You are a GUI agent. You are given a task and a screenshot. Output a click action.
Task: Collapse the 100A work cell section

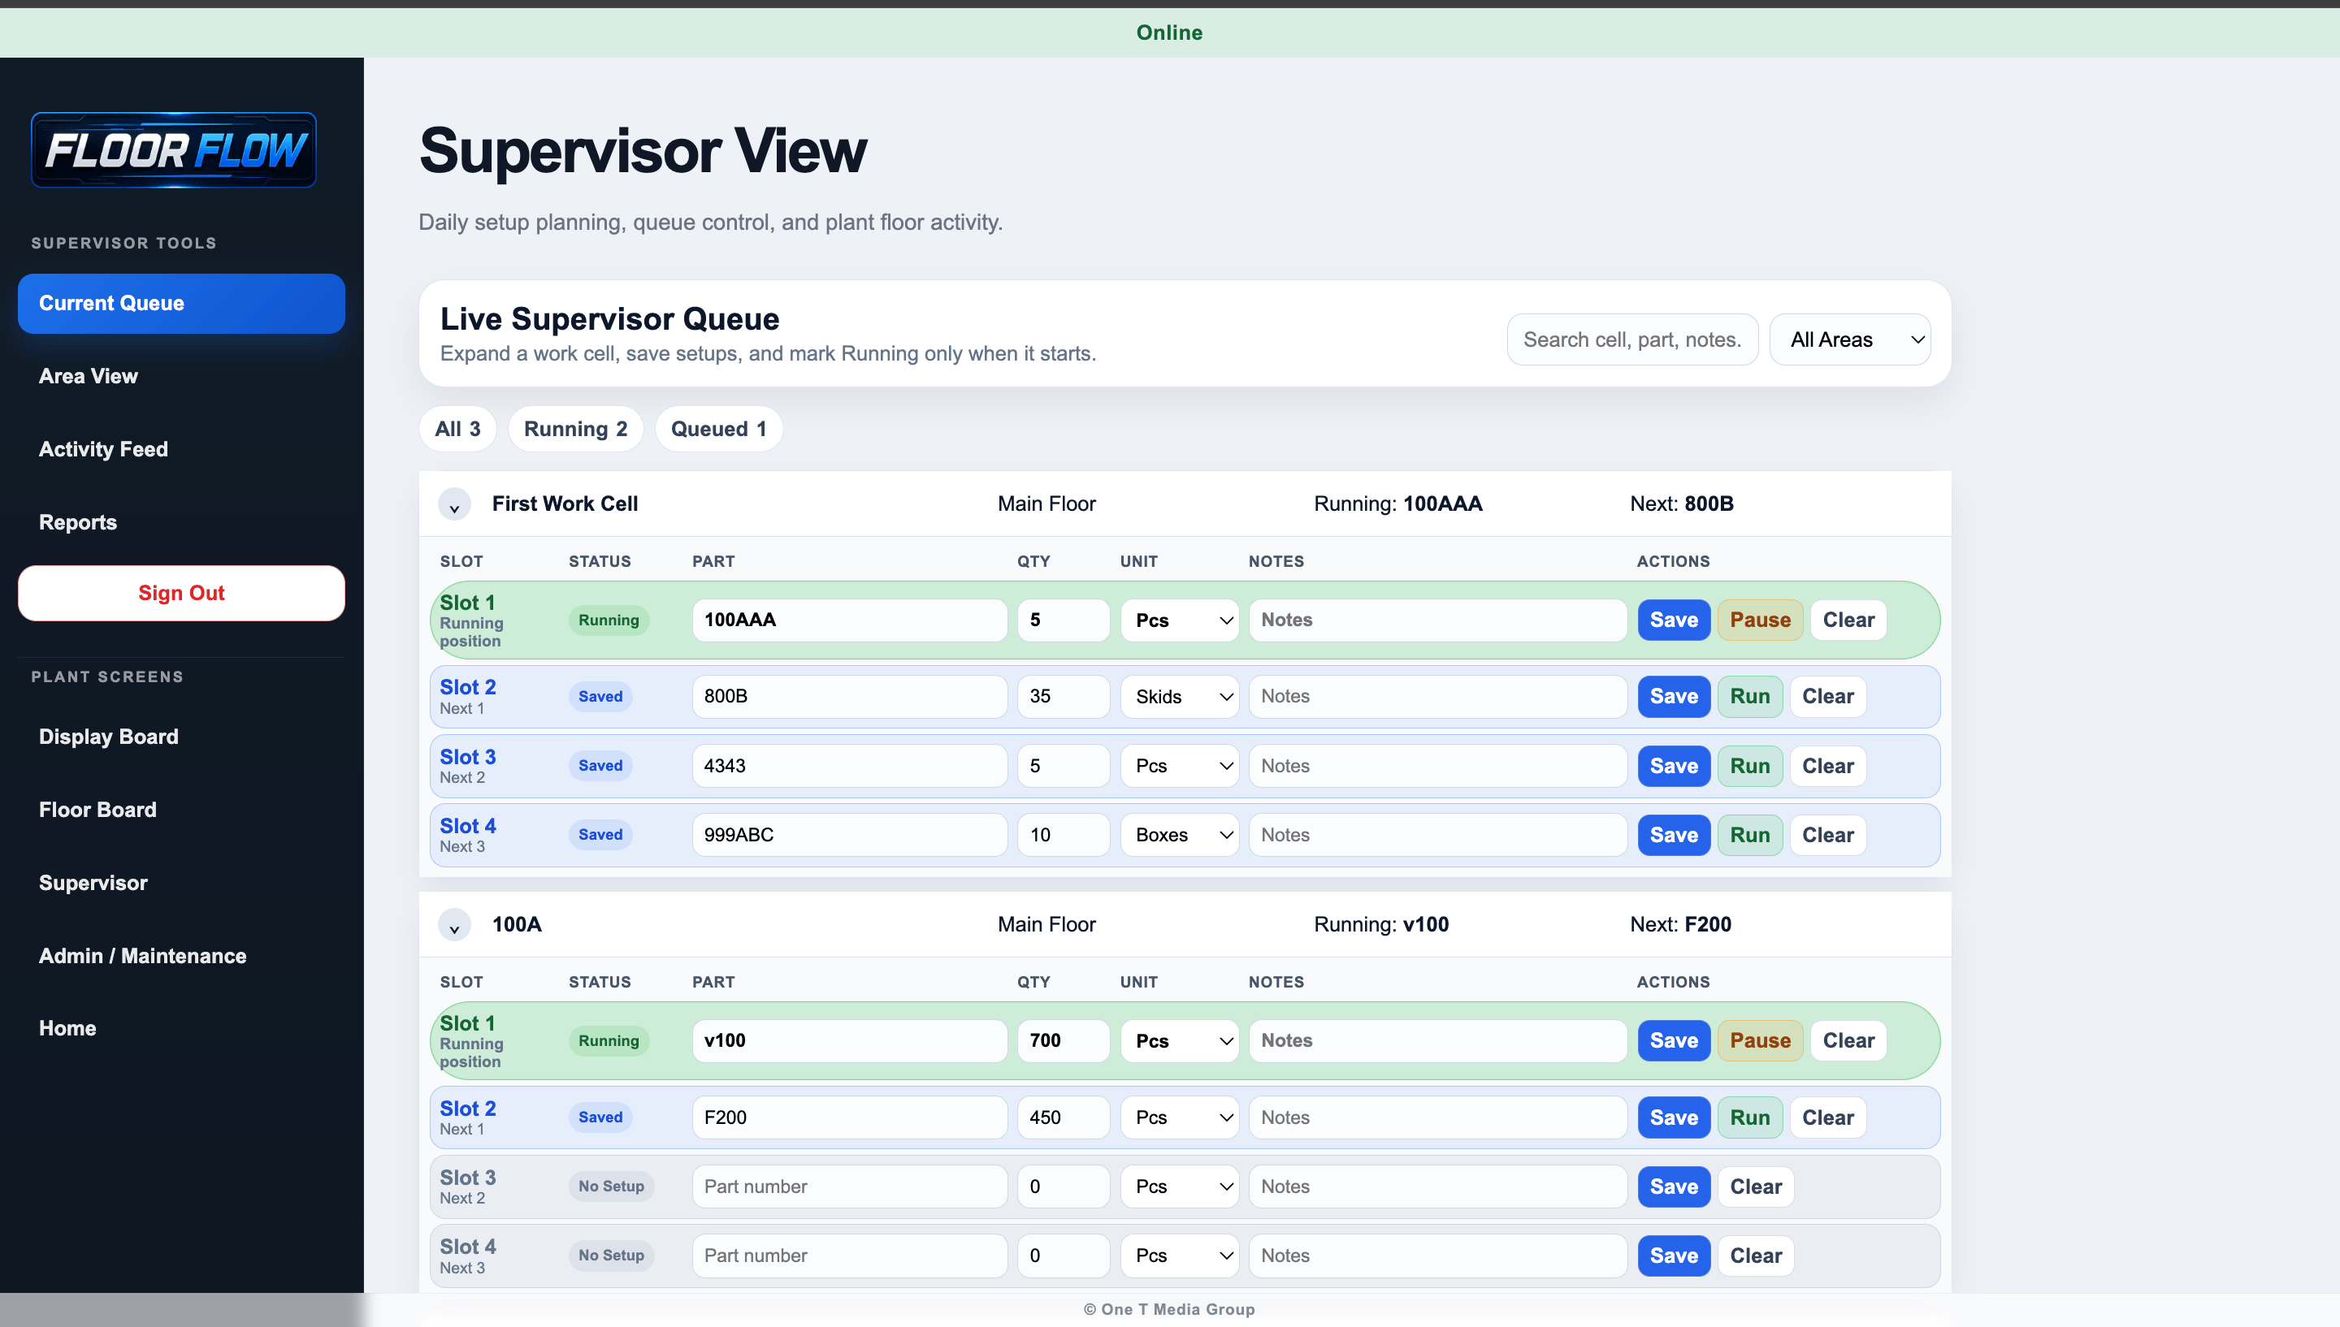(454, 924)
